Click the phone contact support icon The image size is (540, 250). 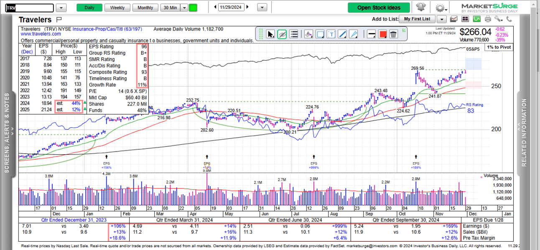point(509,19)
